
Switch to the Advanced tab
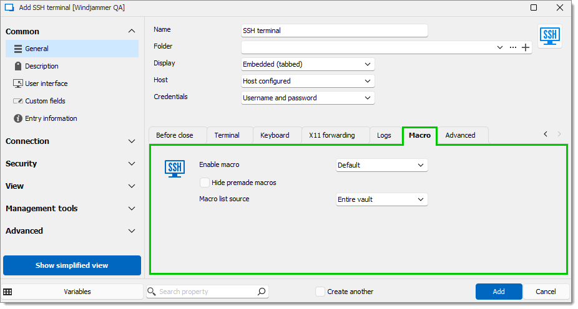click(x=463, y=135)
